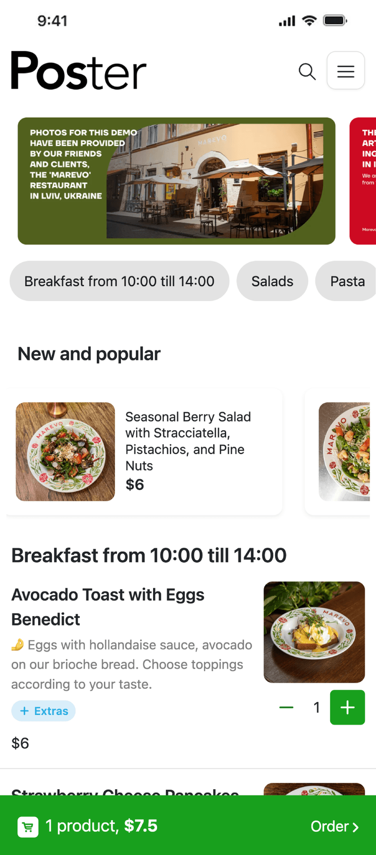The width and height of the screenshot is (376, 855).
Task: Click the Order chevron arrow
Action: point(356,827)
